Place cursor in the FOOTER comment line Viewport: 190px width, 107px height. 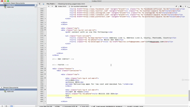(60, 65)
